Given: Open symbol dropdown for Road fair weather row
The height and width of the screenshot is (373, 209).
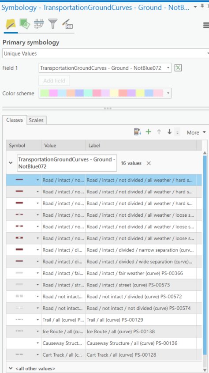Looking at the screenshot, I should point(37,273).
